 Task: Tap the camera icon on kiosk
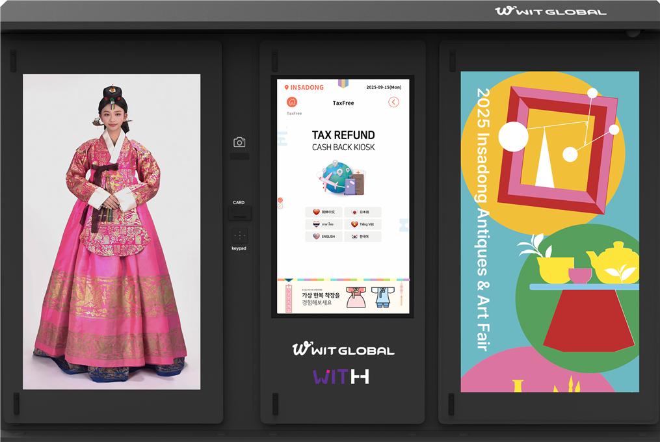point(239,142)
